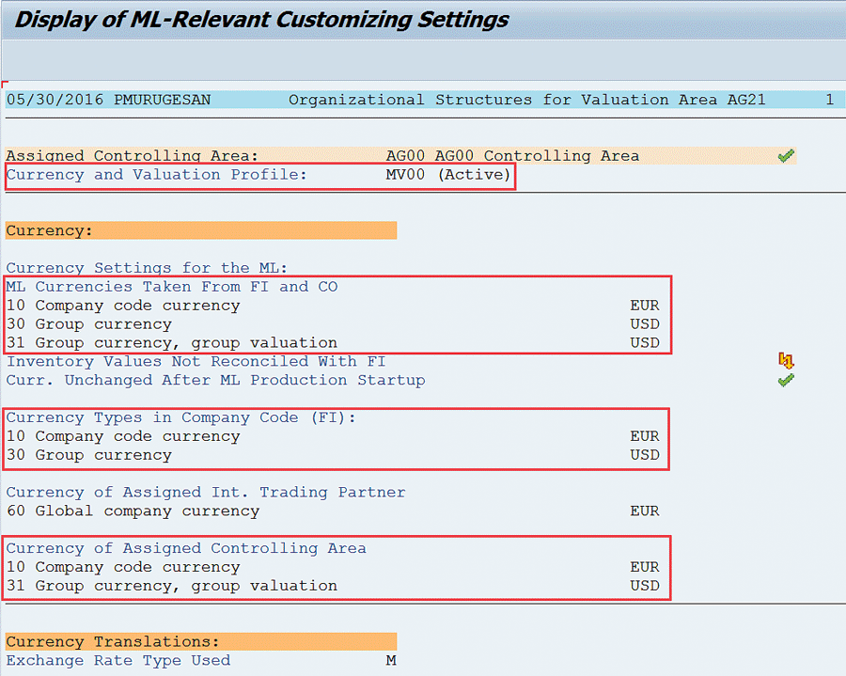Select the AG00 Controlling Area value
Image resolution: width=846 pixels, height=676 pixels.
click(x=512, y=156)
